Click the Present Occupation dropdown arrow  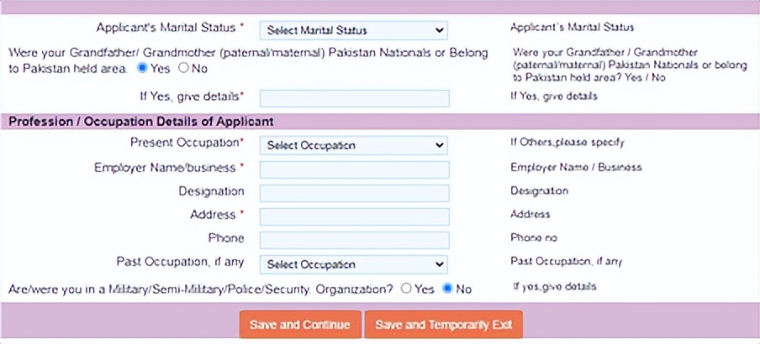click(439, 145)
